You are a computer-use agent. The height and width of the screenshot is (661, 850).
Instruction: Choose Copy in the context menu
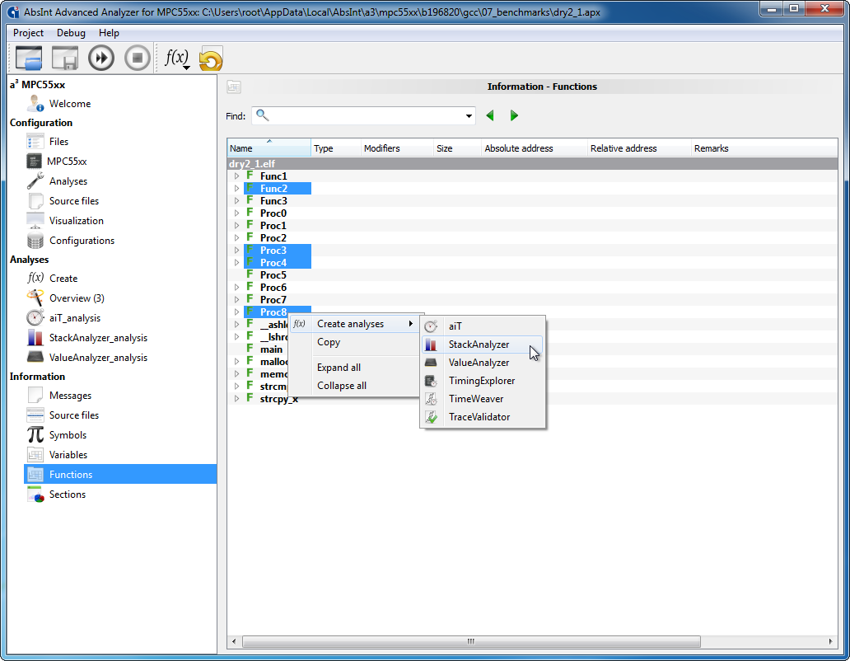(356, 342)
